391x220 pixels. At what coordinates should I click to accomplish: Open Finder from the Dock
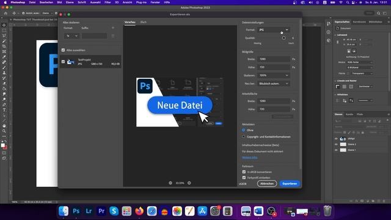64,211
